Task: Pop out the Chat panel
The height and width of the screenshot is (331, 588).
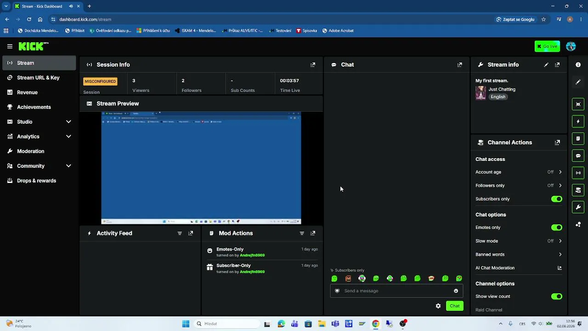Action: [x=459, y=65]
